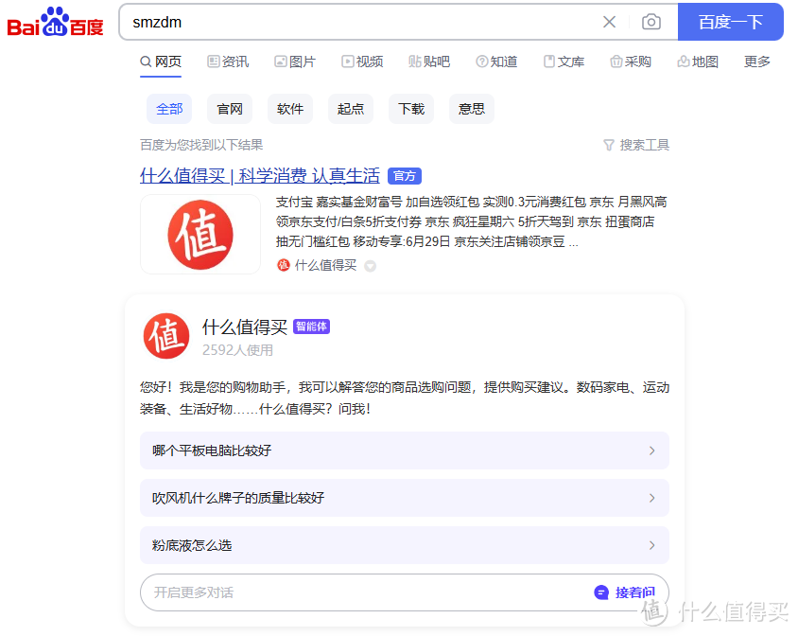
Task: Click the red 值 result thumbnail
Action: click(200, 235)
